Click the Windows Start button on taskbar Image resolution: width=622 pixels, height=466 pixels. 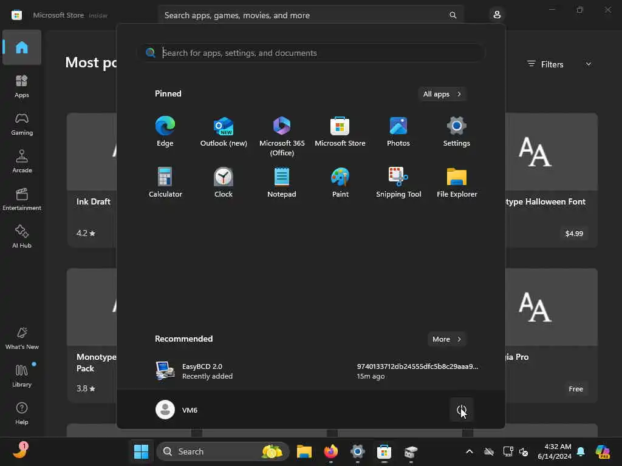141,451
